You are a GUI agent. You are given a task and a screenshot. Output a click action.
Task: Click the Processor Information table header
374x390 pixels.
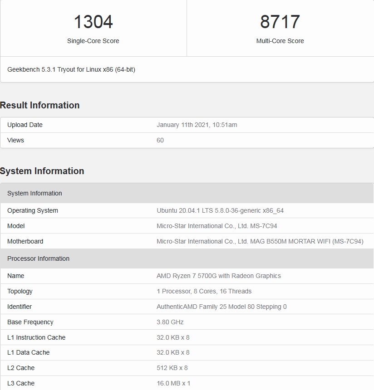[x=38, y=258]
